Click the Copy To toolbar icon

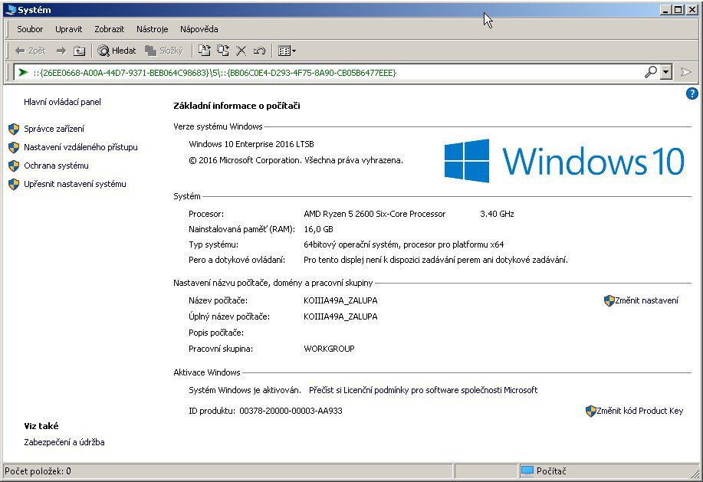coord(223,51)
